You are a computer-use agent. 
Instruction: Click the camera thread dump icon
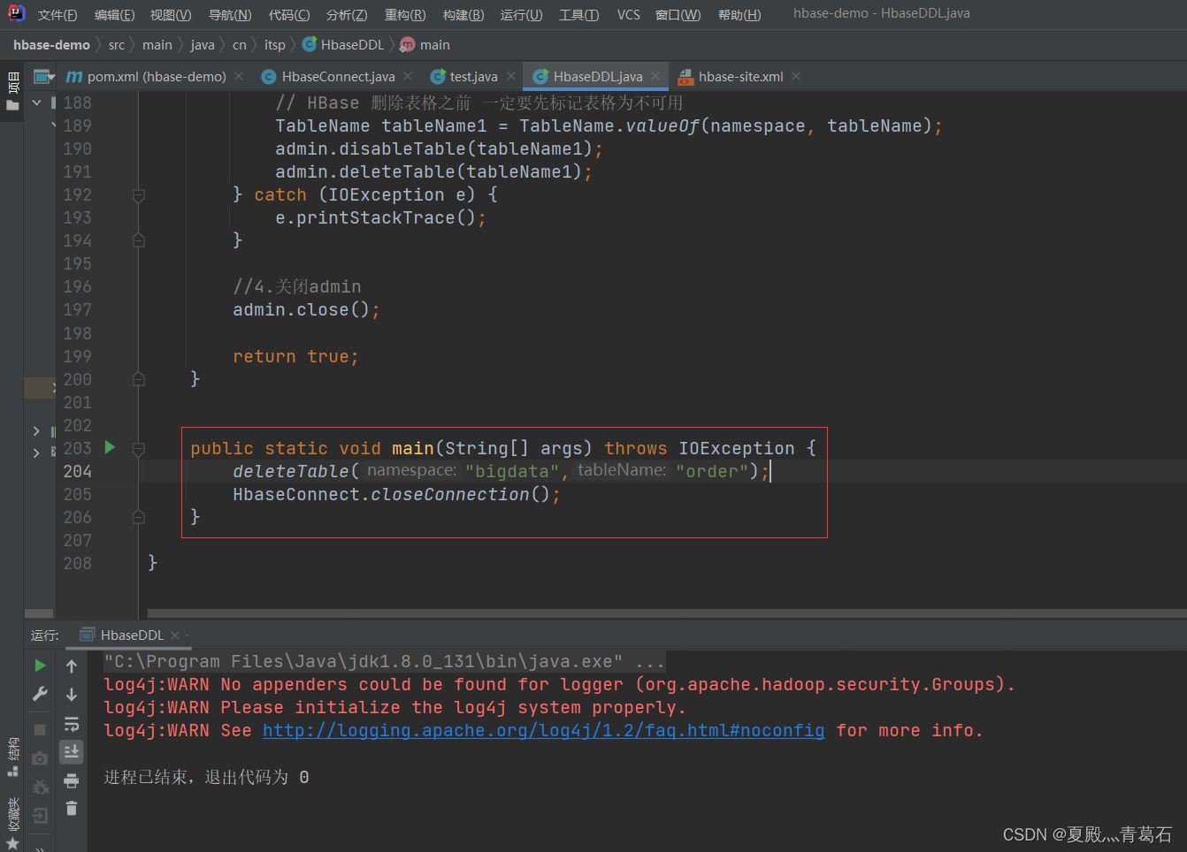(40, 758)
